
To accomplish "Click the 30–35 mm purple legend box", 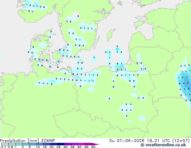I will click(67, 144).
